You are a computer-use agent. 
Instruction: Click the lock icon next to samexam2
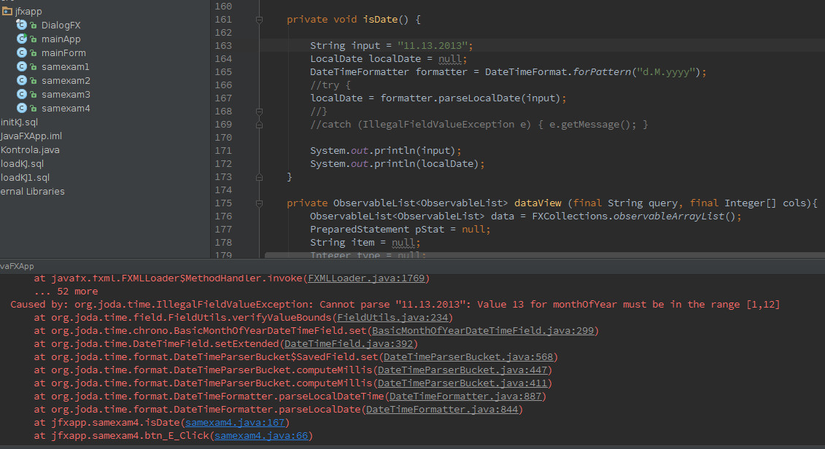click(x=33, y=81)
